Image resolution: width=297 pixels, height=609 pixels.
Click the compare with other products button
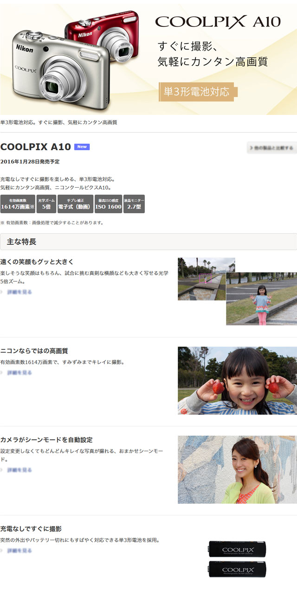click(271, 148)
